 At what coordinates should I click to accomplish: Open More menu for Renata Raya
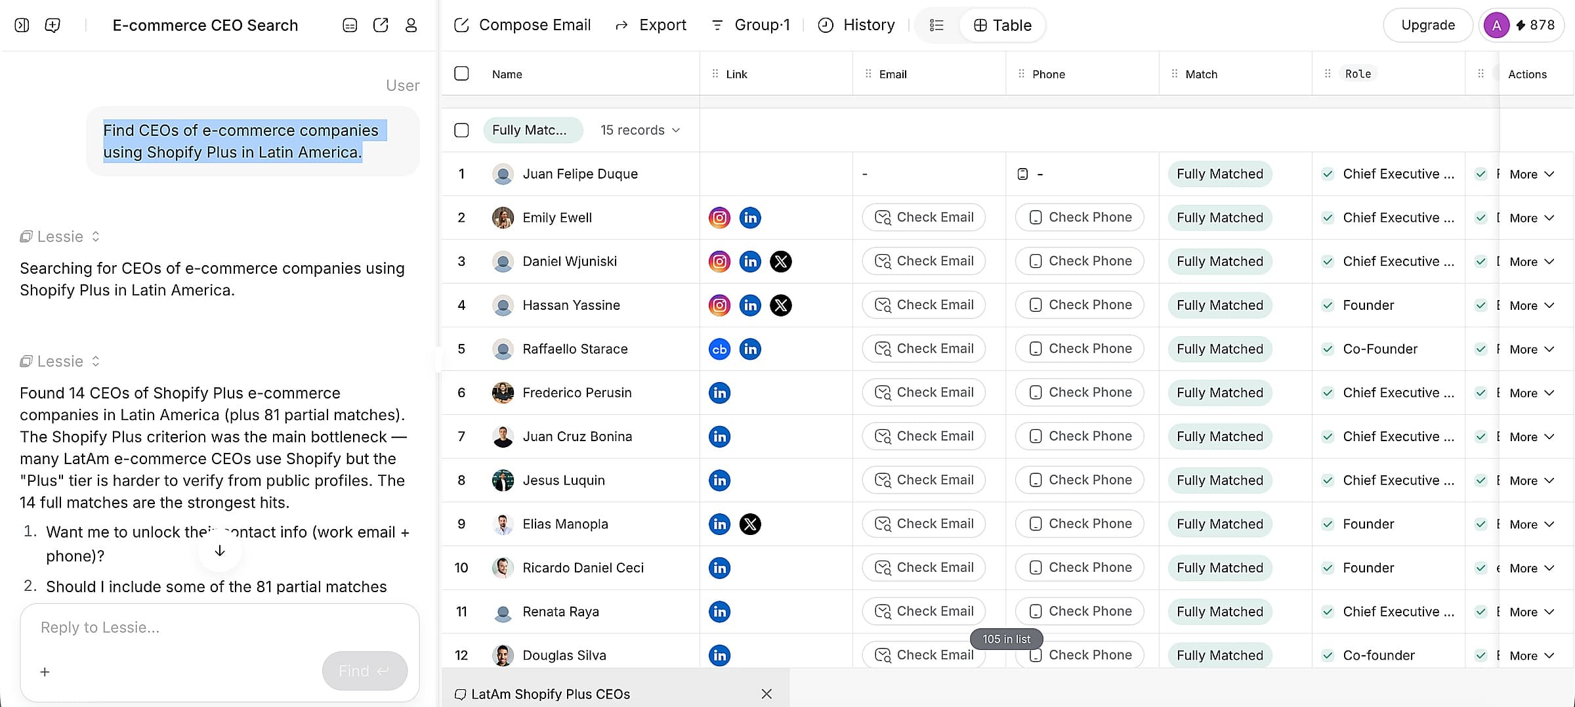(1532, 611)
